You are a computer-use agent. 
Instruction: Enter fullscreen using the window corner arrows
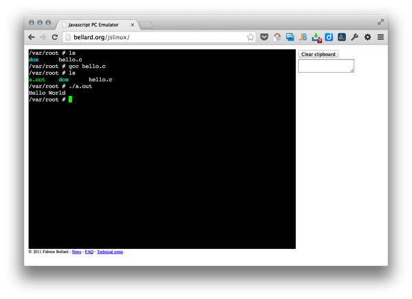tap(380, 23)
